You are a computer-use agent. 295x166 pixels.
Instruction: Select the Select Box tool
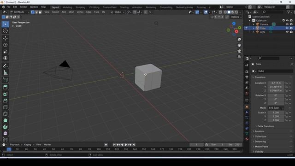[x=5, y=24]
